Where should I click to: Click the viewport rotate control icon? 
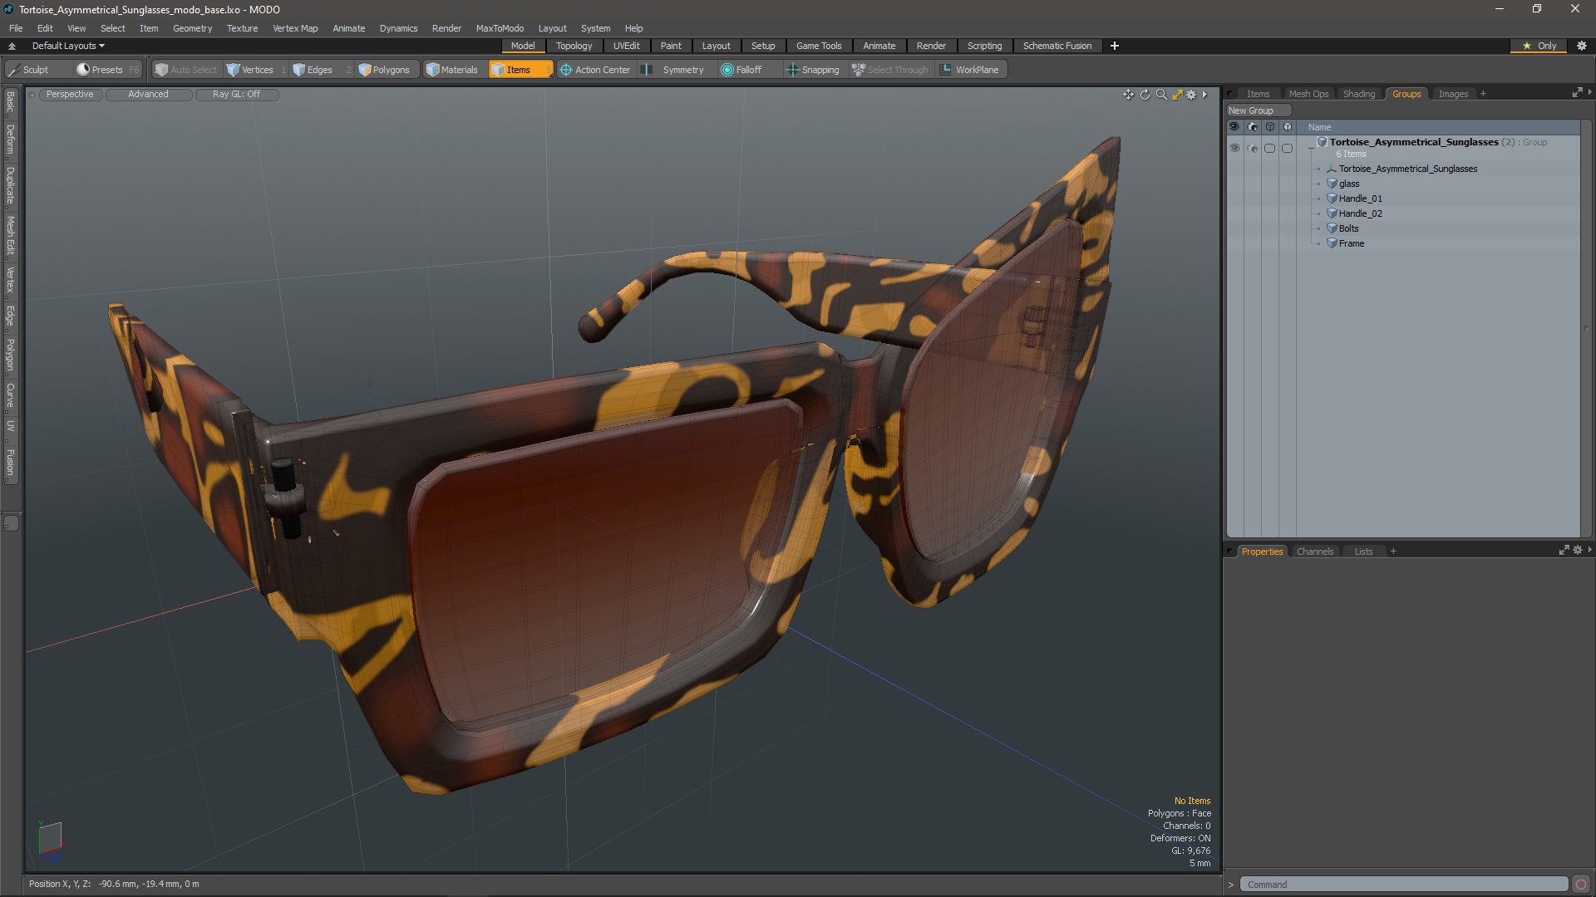[x=1145, y=95]
